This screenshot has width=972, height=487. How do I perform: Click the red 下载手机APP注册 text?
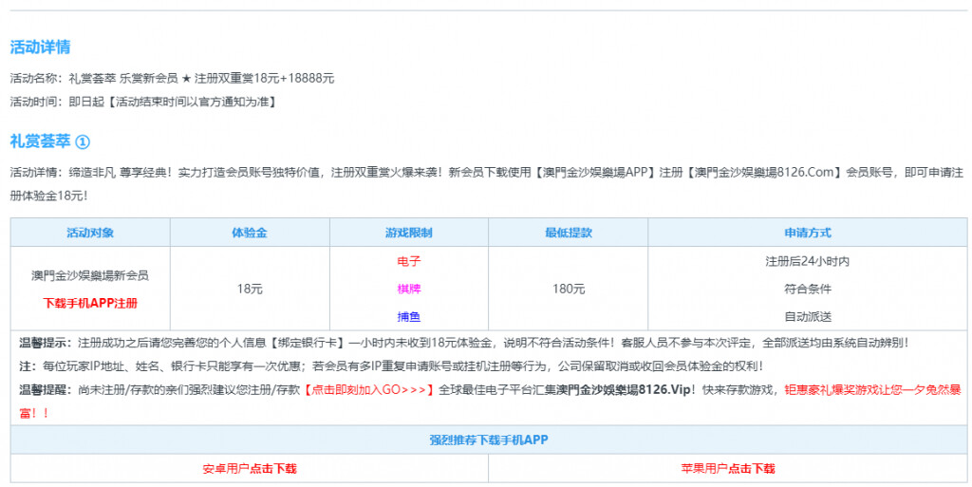tap(90, 303)
